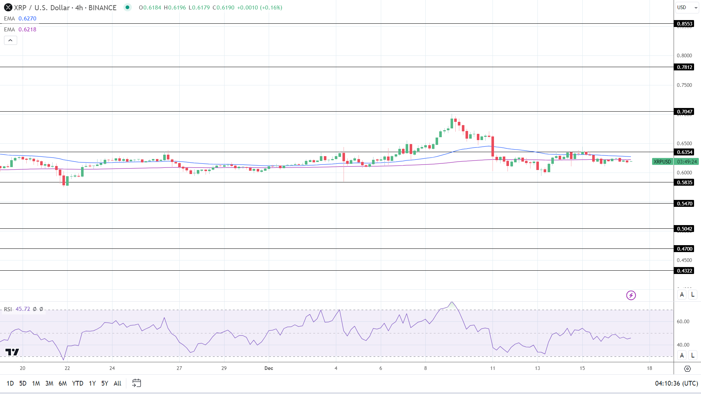
Task: Click the green market status dot
Action: click(127, 7)
